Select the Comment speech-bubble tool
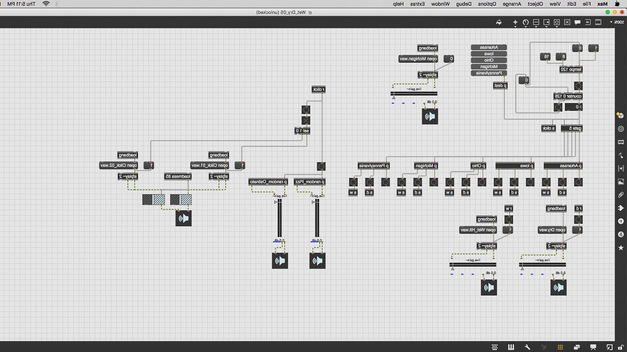Screen dimensions: 627x352 click(577, 22)
